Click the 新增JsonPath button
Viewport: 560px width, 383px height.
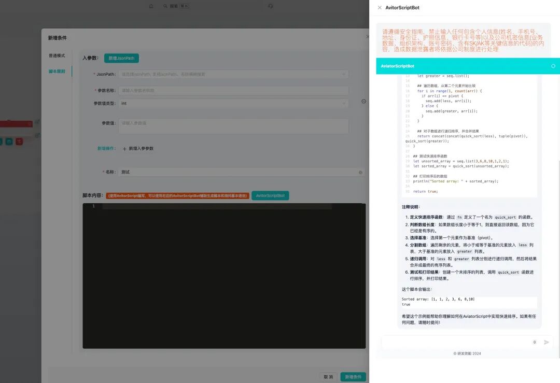121,58
